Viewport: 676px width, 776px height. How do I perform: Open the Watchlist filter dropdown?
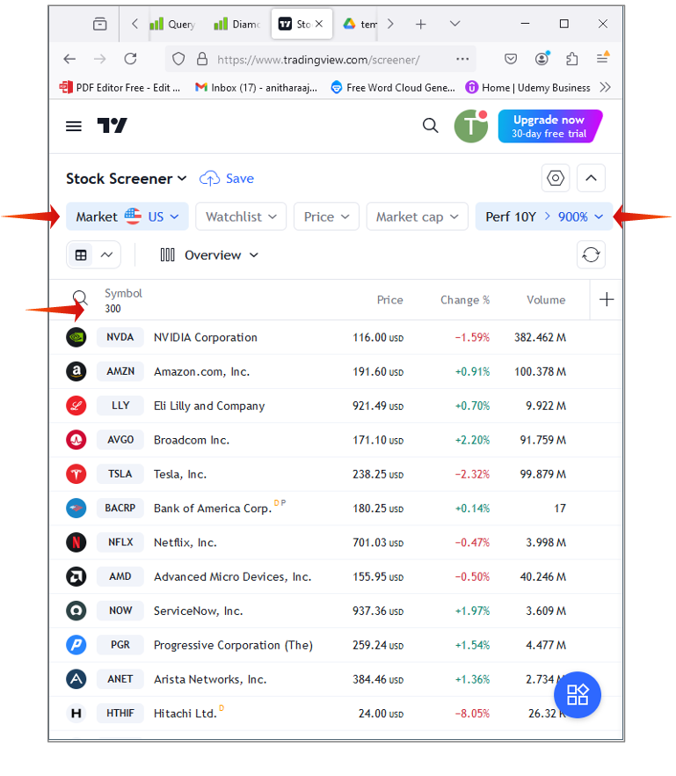241,216
